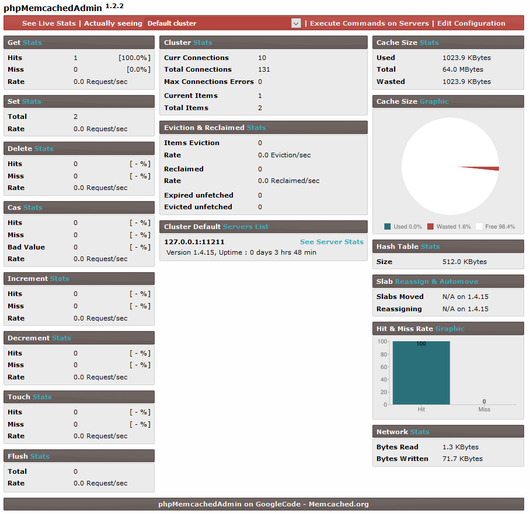Image resolution: width=530 pixels, height=514 pixels.
Task: Click the 127.0.0.1:11211 server entry
Action: click(194, 242)
